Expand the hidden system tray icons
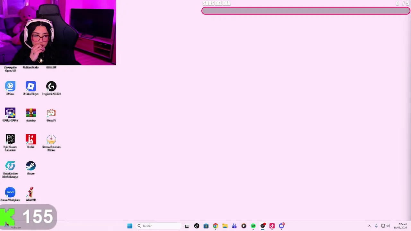This screenshot has width=411, height=231. click(x=369, y=226)
